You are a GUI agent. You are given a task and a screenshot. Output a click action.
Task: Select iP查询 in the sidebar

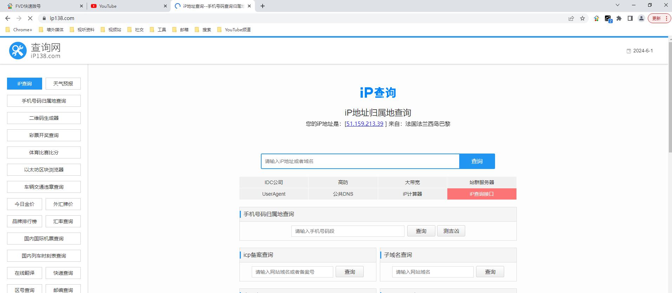click(x=25, y=84)
